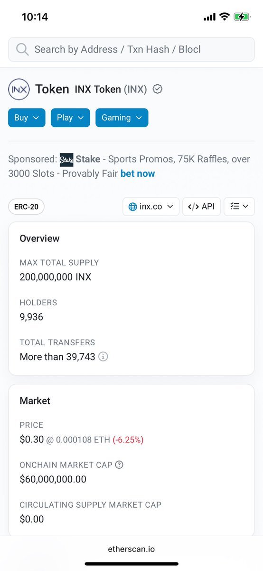Follow the 'bet now' sponsored link
Screen dimensions: 263x571
(x=138, y=174)
